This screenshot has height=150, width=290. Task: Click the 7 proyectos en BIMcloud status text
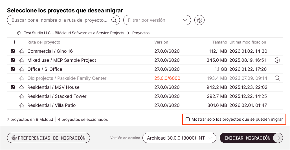click(x=30, y=120)
